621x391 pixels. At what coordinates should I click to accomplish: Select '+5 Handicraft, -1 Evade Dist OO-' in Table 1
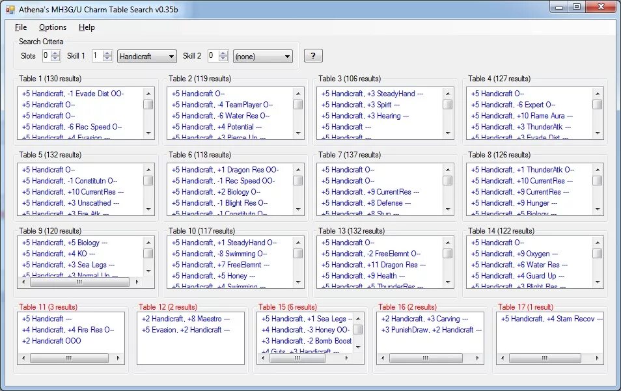(x=73, y=94)
